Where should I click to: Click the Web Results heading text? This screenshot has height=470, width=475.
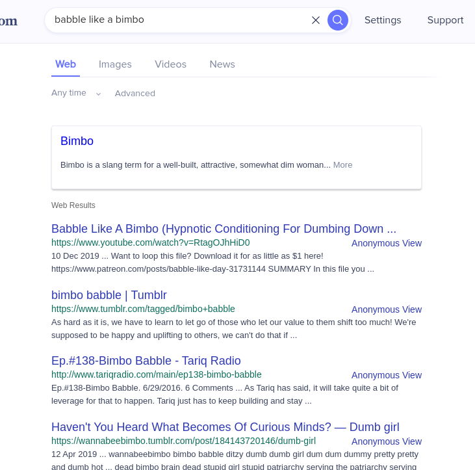tap(73, 205)
